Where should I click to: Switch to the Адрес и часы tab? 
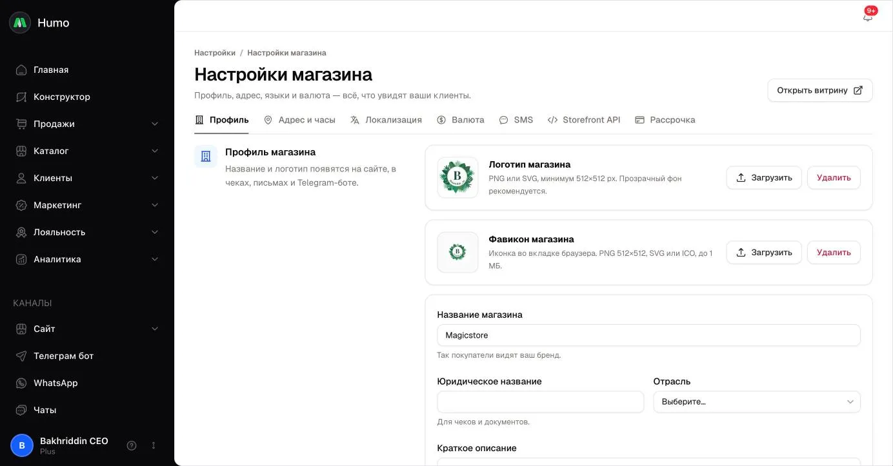pos(299,120)
